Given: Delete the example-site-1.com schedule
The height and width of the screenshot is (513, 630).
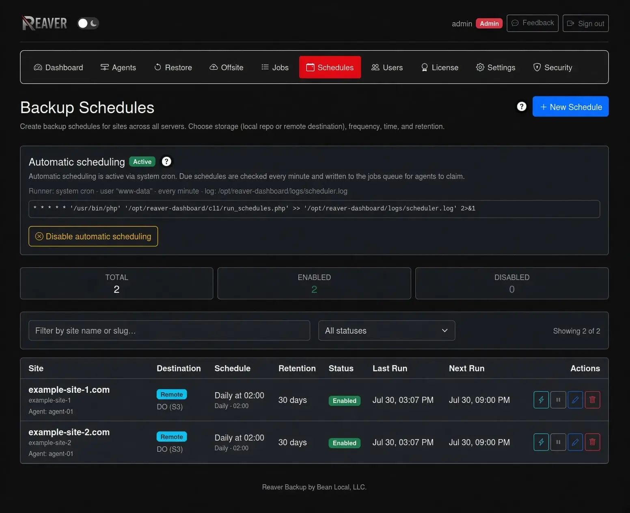Looking at the screenshot, I should (592, 400).
